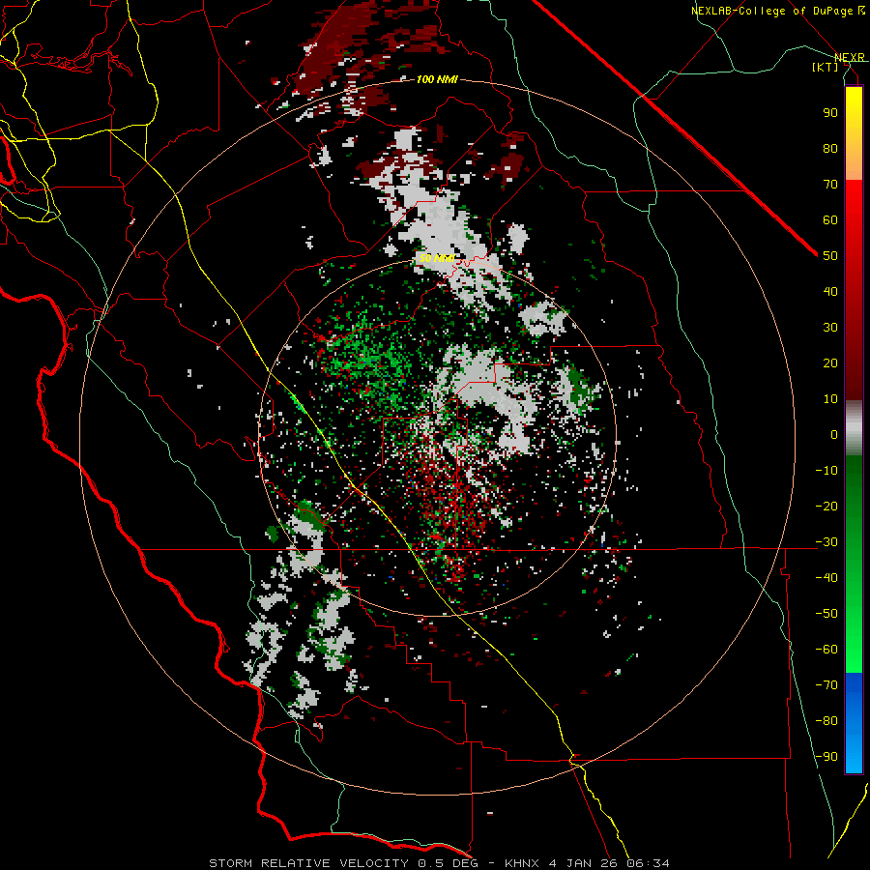Pick the gray zero-velocity segment of the color bar
This screenshot has width=870, height=870.
(x=854, y=427)
